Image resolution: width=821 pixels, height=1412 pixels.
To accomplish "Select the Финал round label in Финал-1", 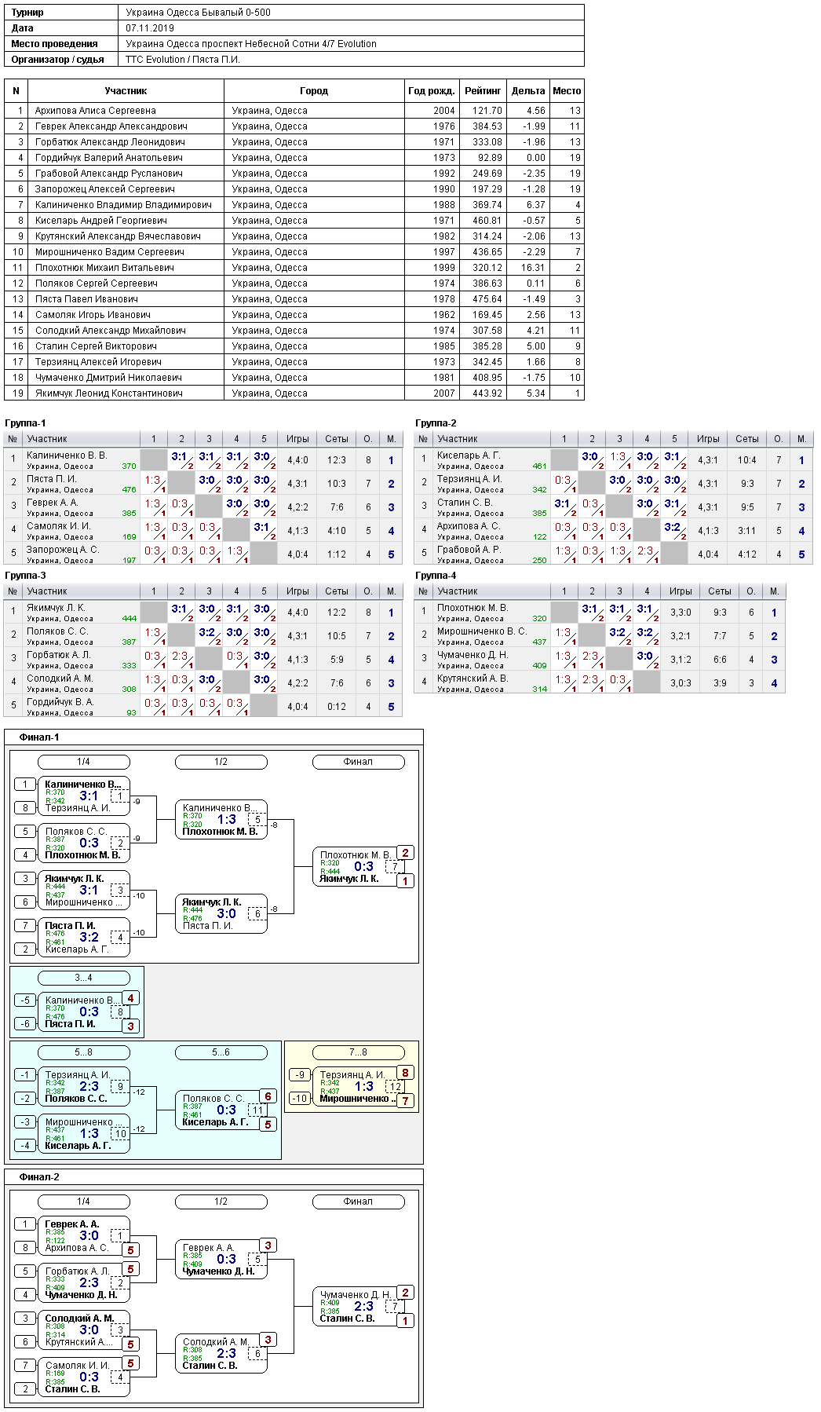I will point(358,762).
